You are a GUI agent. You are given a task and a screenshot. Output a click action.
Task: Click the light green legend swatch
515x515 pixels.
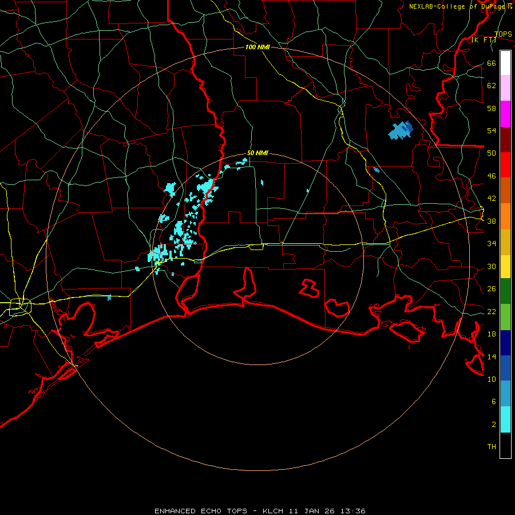coord(505,317)
